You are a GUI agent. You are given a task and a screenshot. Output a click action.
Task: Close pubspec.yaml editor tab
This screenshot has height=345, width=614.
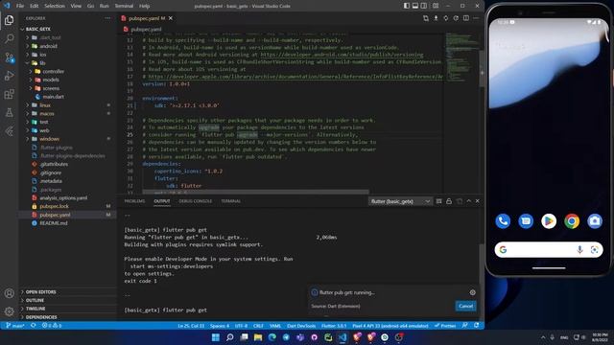[171, 18]
